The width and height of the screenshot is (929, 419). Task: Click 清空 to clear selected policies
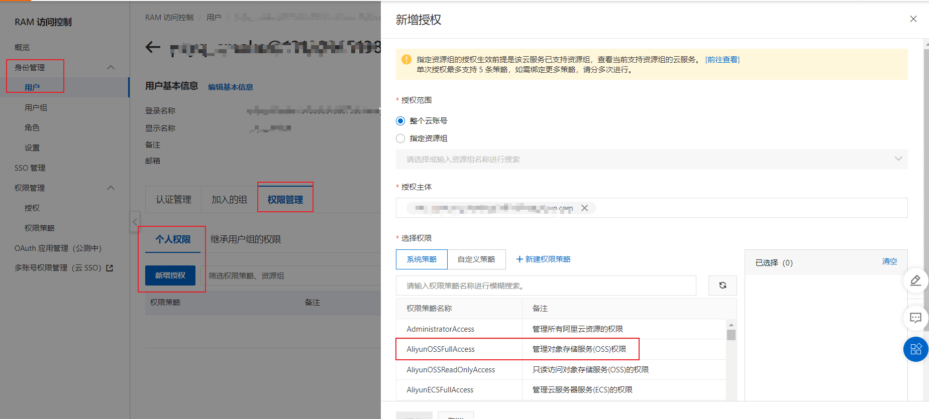tap(889, 261)
